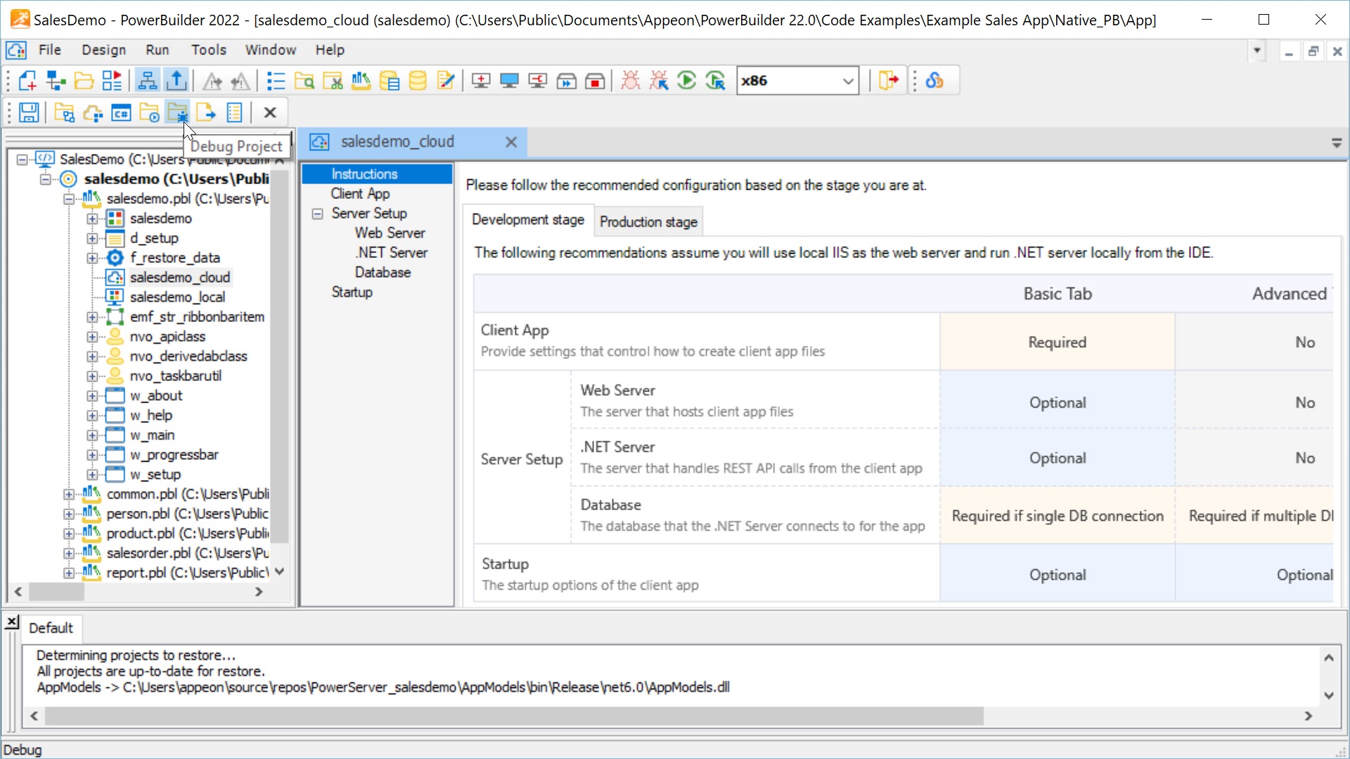Image resolution: width=1350 pixels, height=759 pixels.
Task: Open the Window menu
Action: point(271,50)
